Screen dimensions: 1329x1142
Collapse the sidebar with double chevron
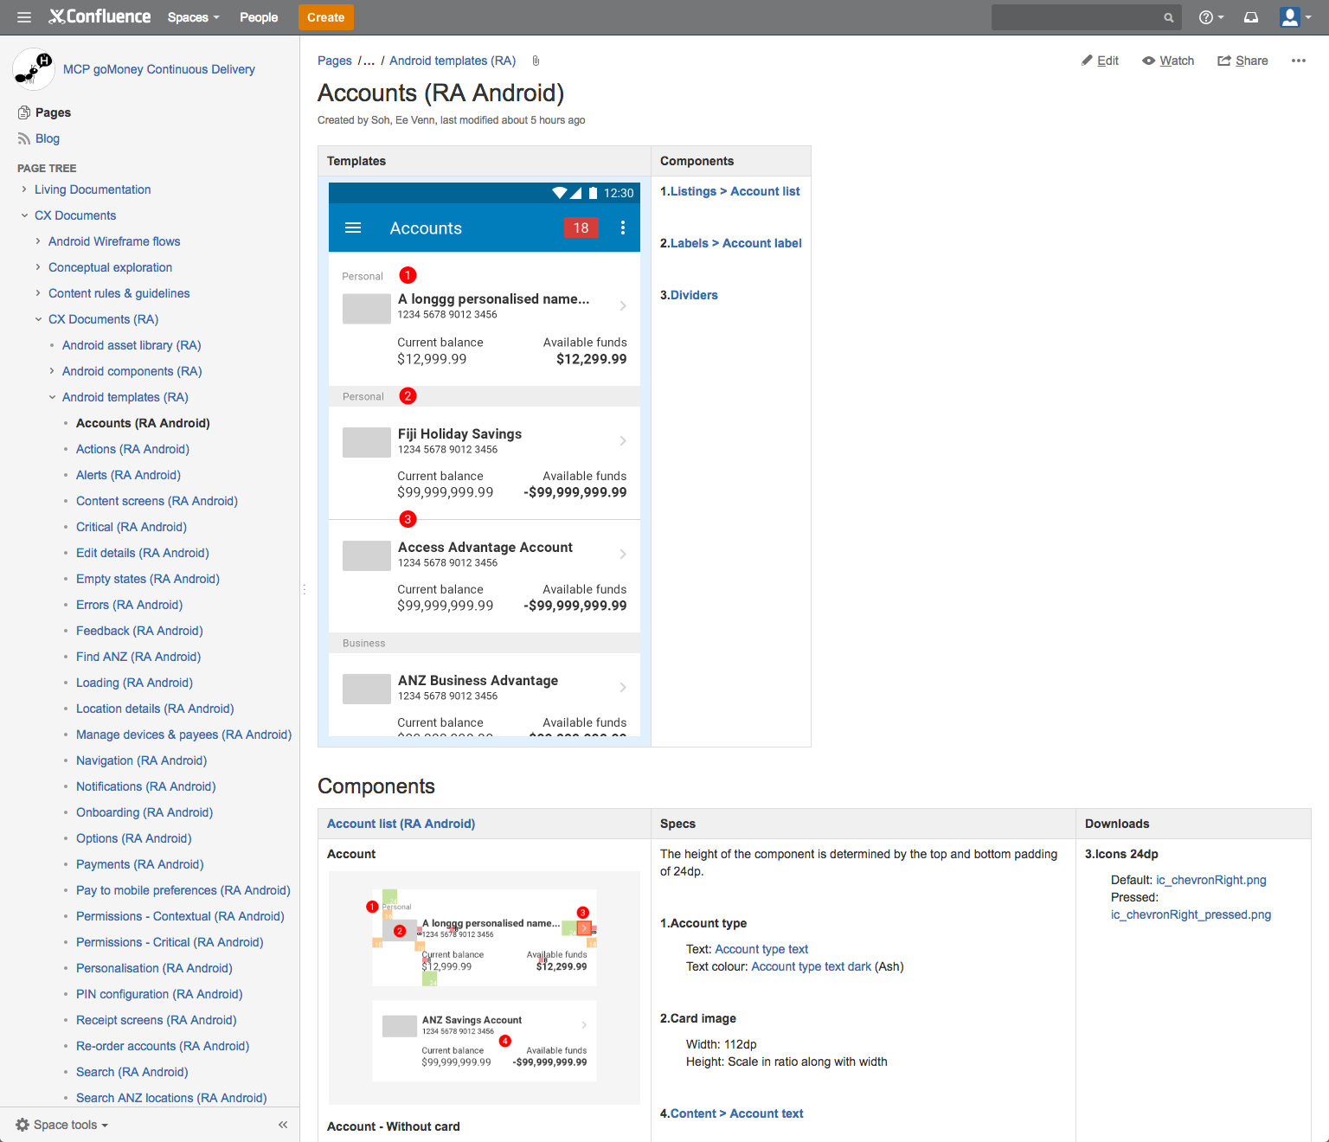coord(283,1125)
